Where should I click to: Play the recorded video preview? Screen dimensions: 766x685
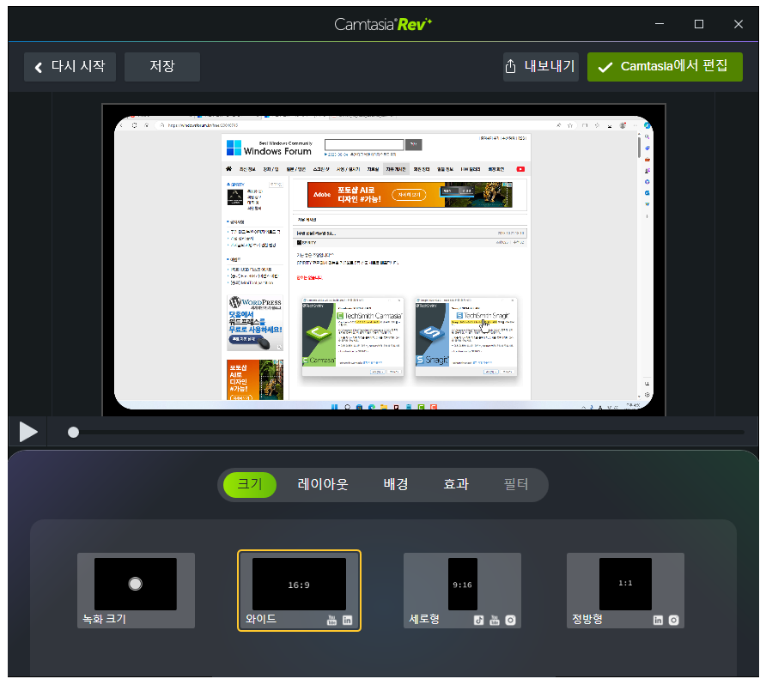click(27, 432)
